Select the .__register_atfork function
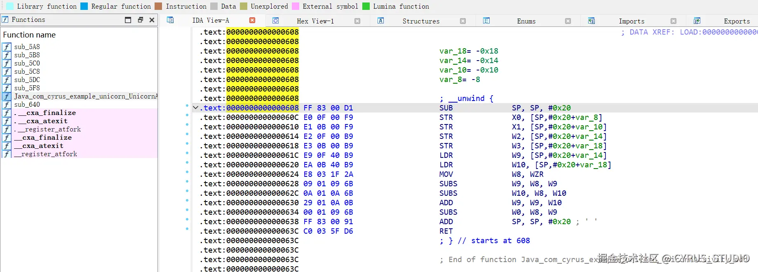Viewport: 758px width, 272px height. click(47, 129)
